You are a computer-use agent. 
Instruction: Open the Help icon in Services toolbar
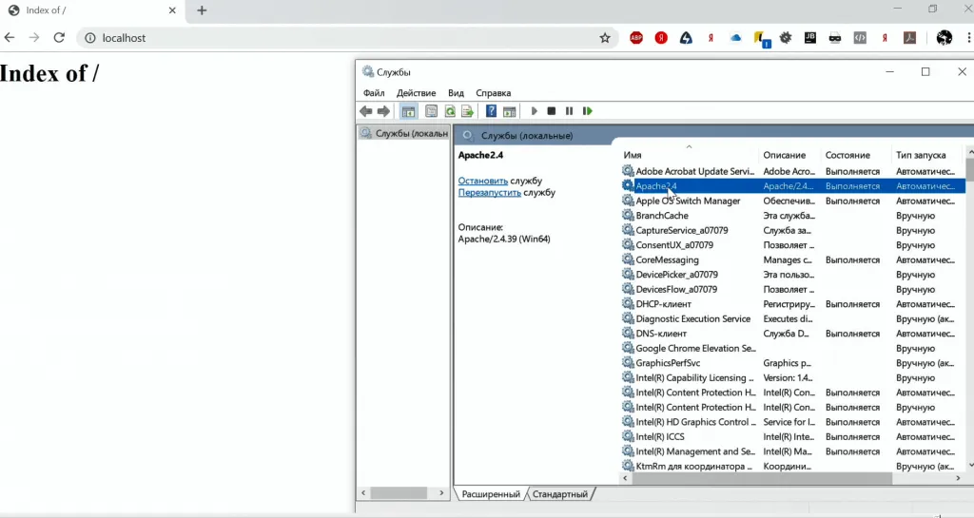pos(492,111)
